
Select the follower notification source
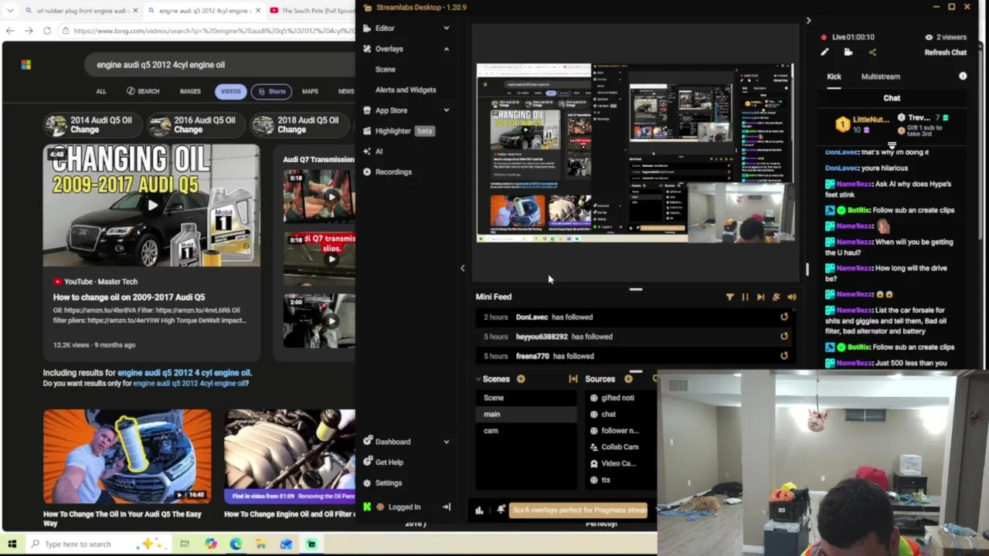620,431
